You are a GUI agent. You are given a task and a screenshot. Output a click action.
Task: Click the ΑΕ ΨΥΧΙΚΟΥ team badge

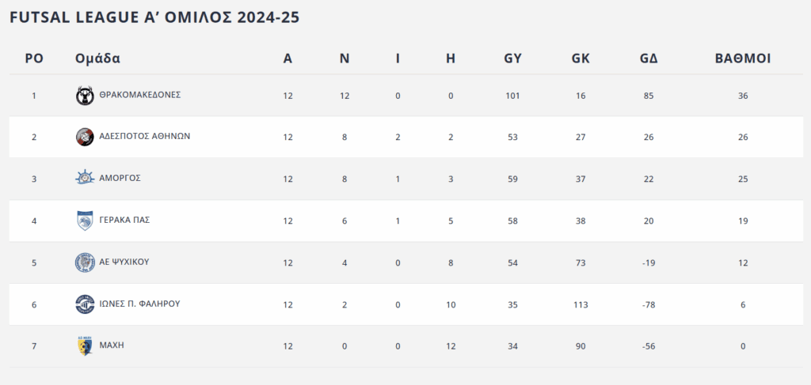85,262
